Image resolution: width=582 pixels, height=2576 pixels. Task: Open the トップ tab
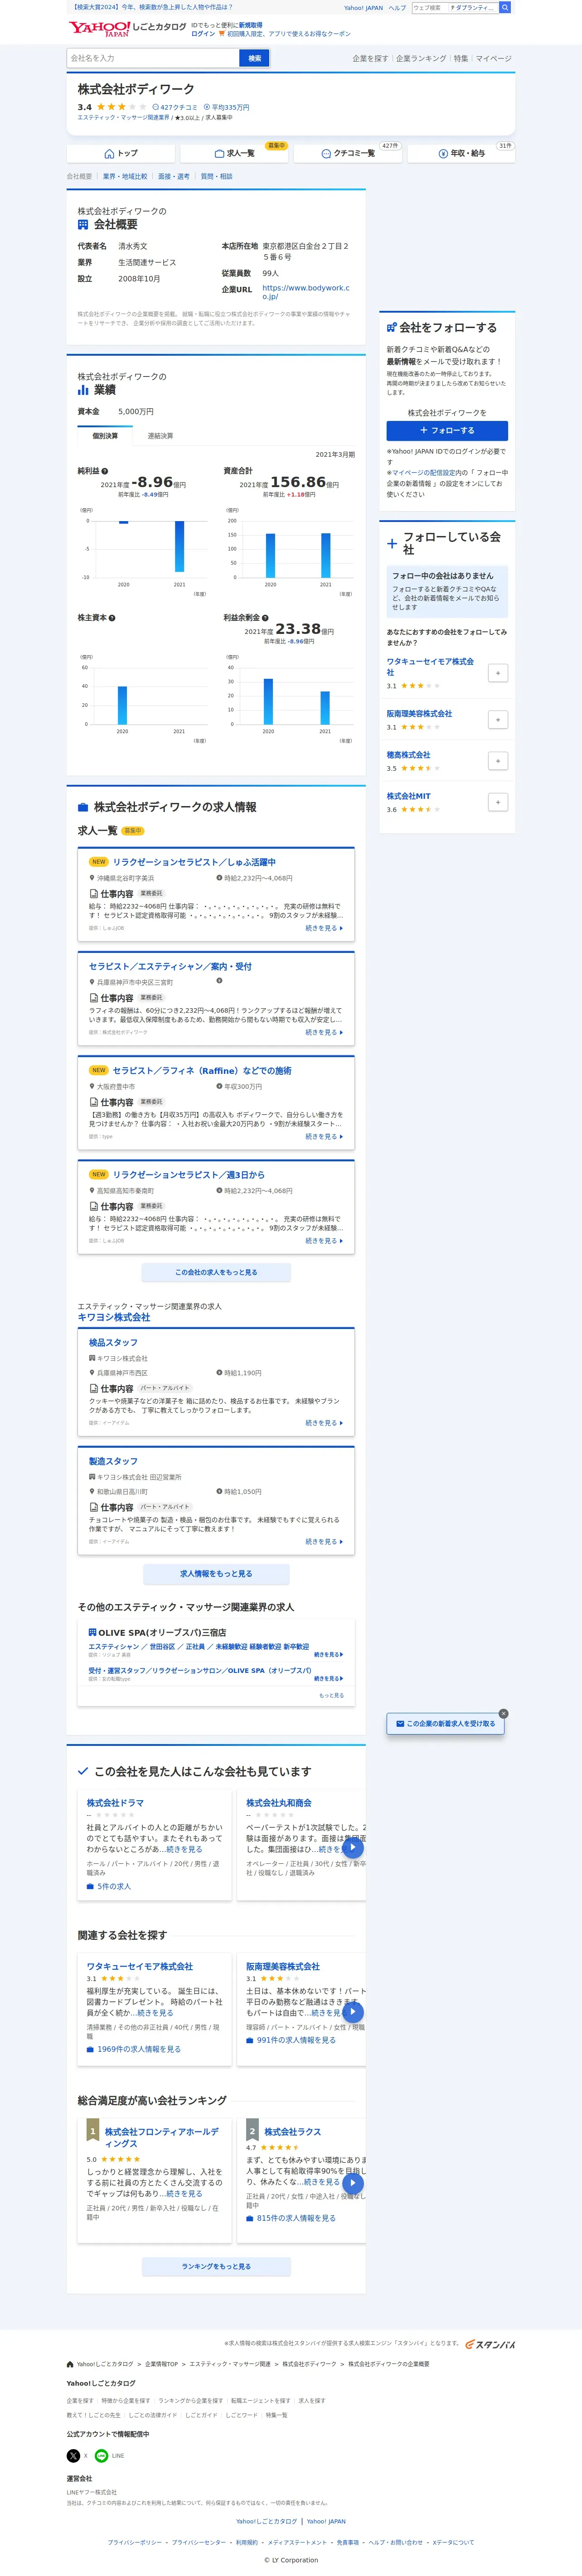[x=121, y=153]
